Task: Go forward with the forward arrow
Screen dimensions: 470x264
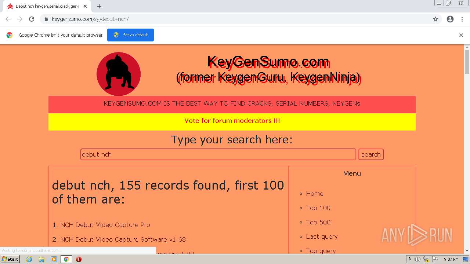Action: 20,19
